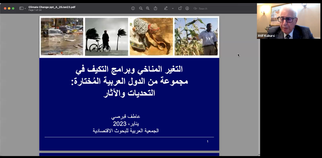Open the highlight color dropdown arrow
322x158 pixels.
click(x=173, y=9)
